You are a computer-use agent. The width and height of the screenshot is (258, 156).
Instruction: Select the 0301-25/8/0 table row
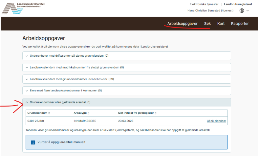point(127,121)
